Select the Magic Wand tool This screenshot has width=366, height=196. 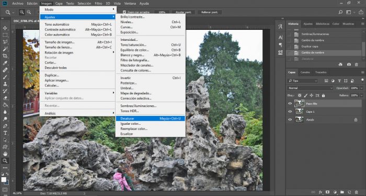coord(5,49)
